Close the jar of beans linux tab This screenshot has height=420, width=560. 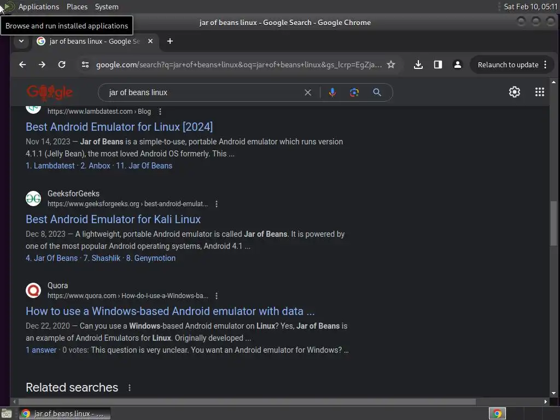pos(150,41)
